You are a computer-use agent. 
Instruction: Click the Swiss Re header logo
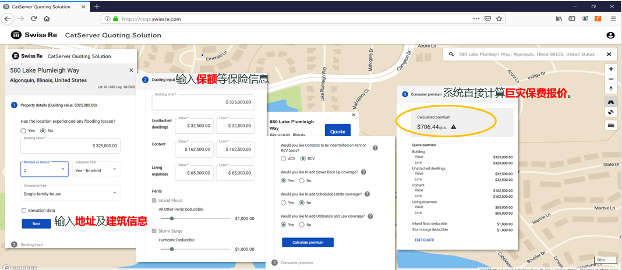pos(34,35)
